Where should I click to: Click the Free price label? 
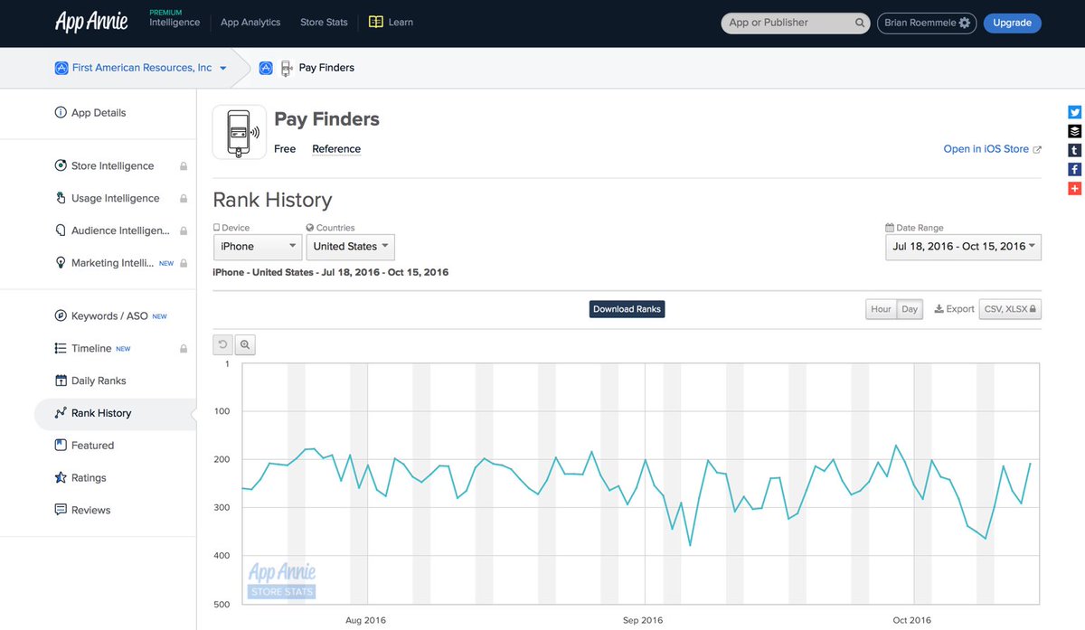click(285, 149)
